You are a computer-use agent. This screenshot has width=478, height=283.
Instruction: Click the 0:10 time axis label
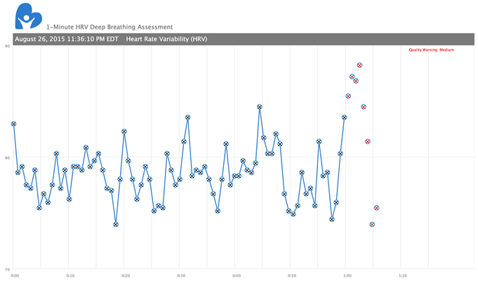pos(69,275)
